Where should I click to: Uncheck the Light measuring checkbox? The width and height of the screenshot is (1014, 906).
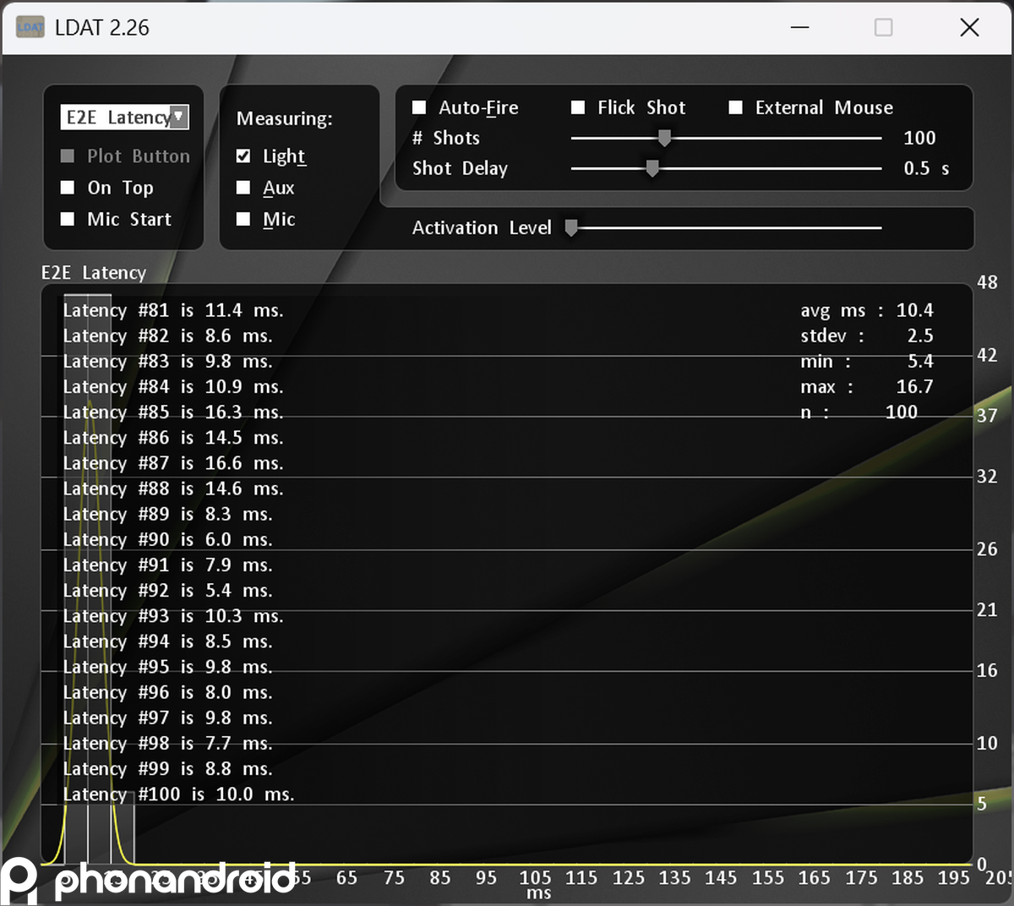[243, 156]
